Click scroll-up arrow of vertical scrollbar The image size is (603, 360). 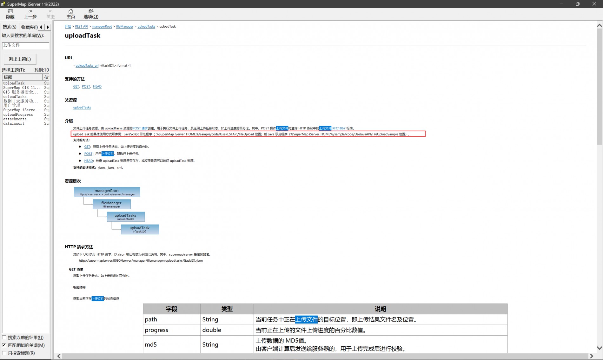click(x=599, y=26)
